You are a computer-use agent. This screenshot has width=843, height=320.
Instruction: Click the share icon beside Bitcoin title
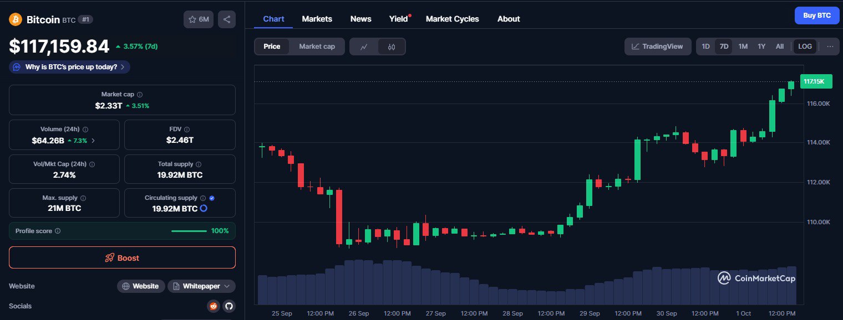tap(227, 19)
